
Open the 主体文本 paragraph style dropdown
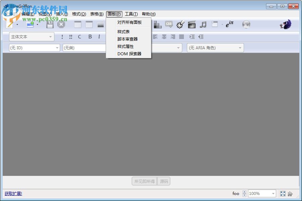pyautogui.click(x=31, y=37)
